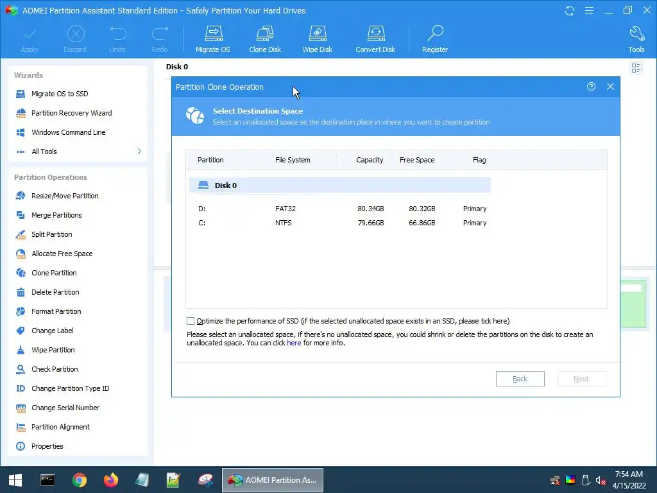The width and height of the screenshot is (657, 493).
Task: Click the 'here' link for more info
Action: (294, 343)
